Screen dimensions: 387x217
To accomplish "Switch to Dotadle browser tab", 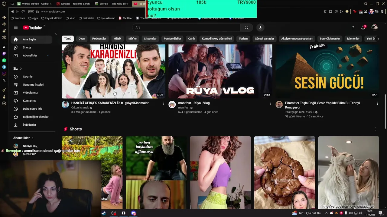I will (x=73, y=4).
